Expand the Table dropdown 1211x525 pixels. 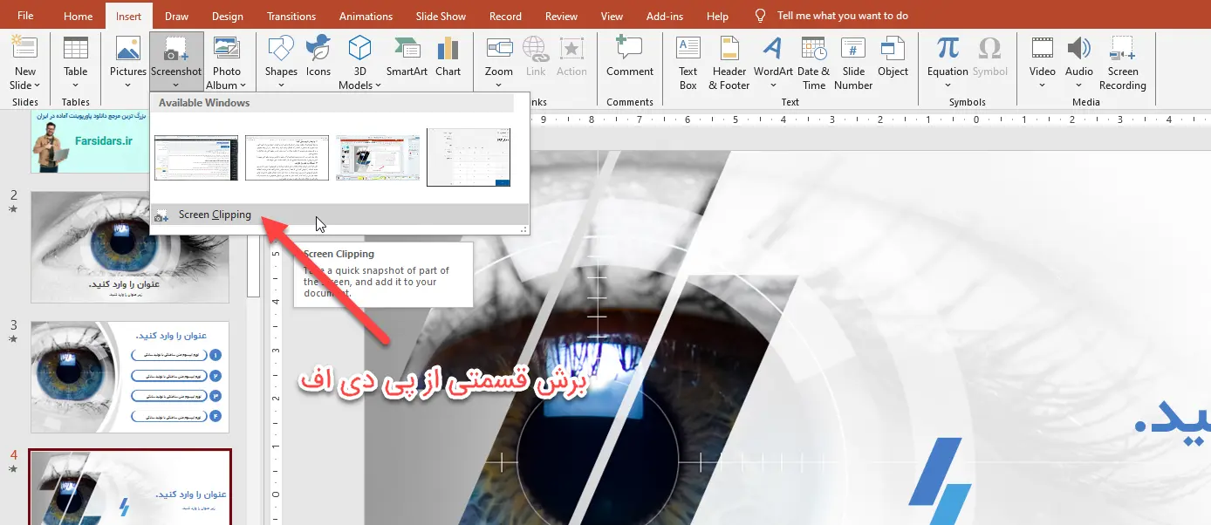click(76, 85)
